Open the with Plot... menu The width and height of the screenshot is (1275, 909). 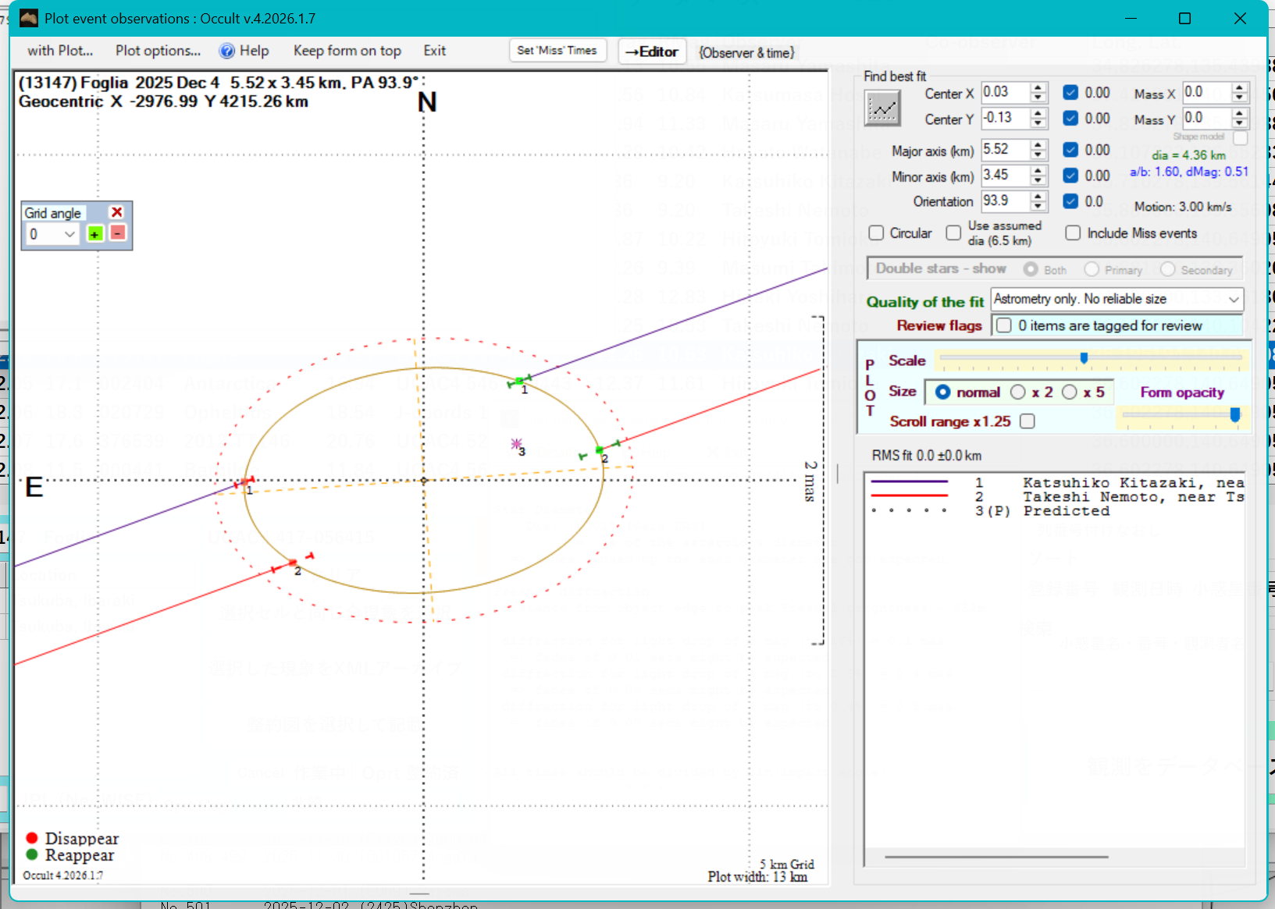coord(60,51)
